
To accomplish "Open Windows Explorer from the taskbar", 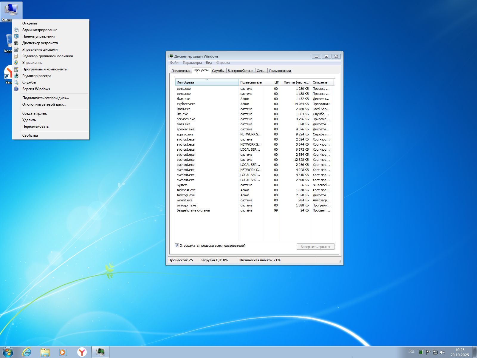I will click(x=45, y=352).
